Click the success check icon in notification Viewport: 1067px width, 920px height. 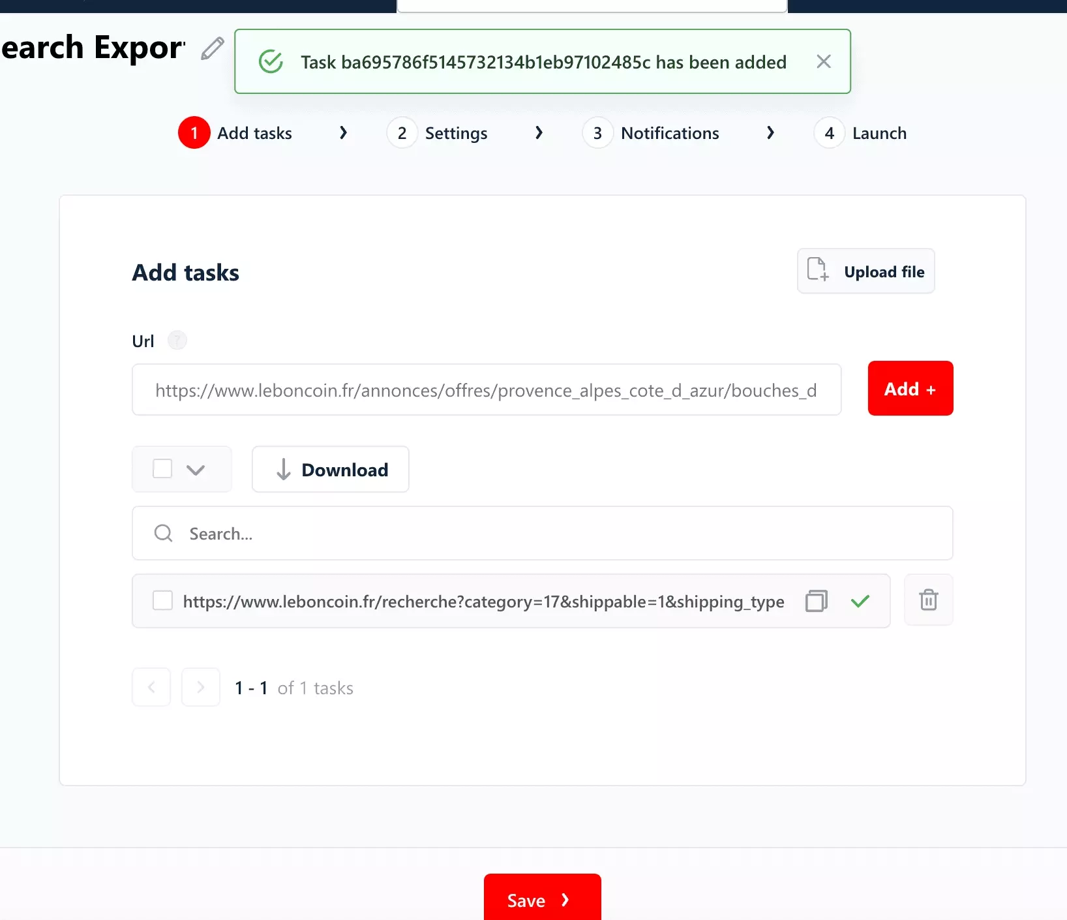[271, 62]
